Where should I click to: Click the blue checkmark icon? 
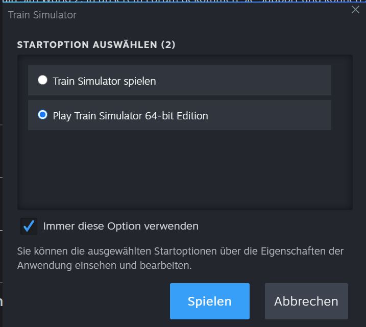coord(29,226)
